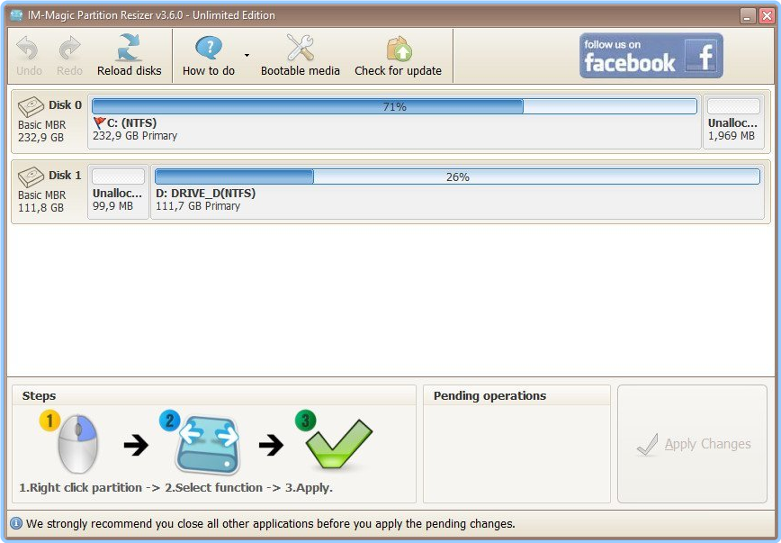Click Disk 0 Basic MBR text
Screen dimensions: 781x543
point(41,124)
